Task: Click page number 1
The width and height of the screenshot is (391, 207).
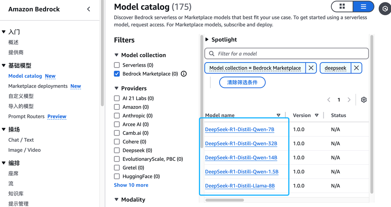Action: 339,99
